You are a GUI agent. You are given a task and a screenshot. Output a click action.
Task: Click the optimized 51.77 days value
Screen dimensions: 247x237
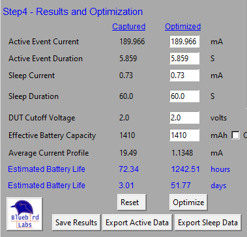[x=181, y=186]
